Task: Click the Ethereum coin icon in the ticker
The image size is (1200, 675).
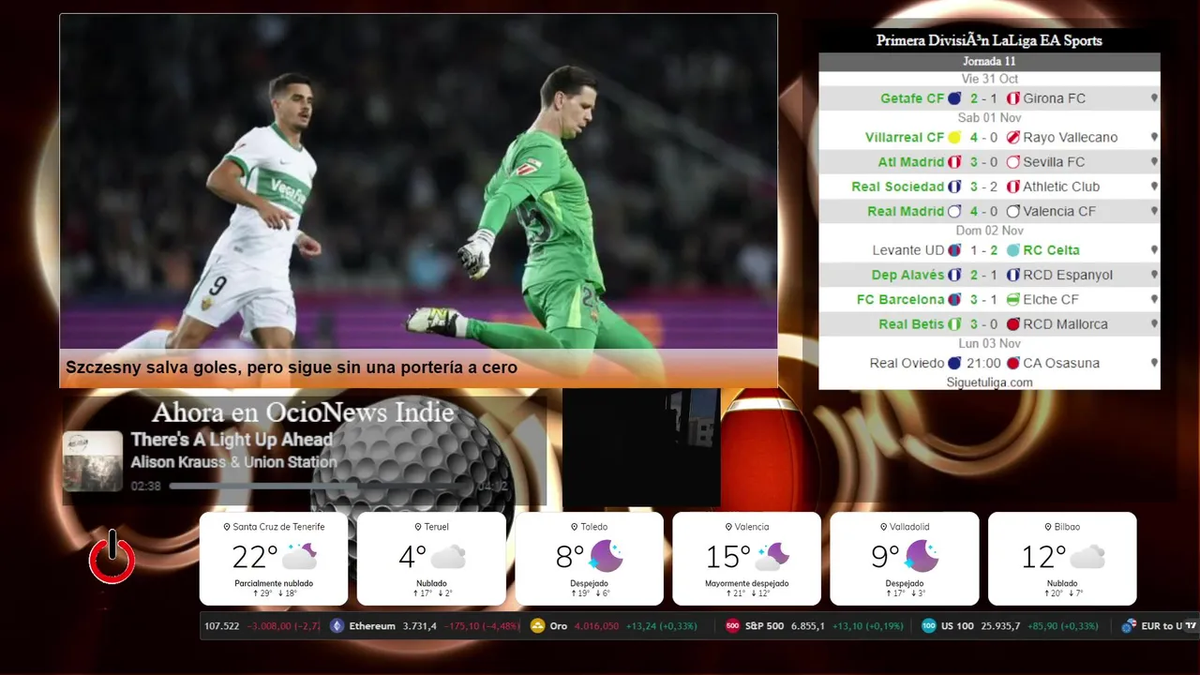Action: click(x=337, y=626)
